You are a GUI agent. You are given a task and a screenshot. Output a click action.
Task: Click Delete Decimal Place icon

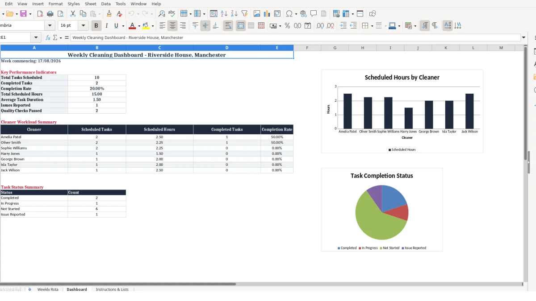[x=330, y=26]
